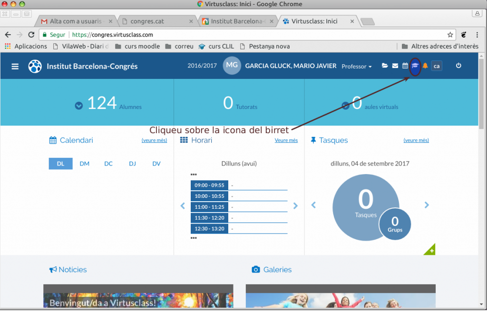487x311 pixels.
Task: Go to next day in Horari
Action: tap(295, 206)
